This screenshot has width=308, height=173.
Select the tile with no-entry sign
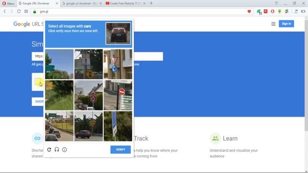coord(118,95)
